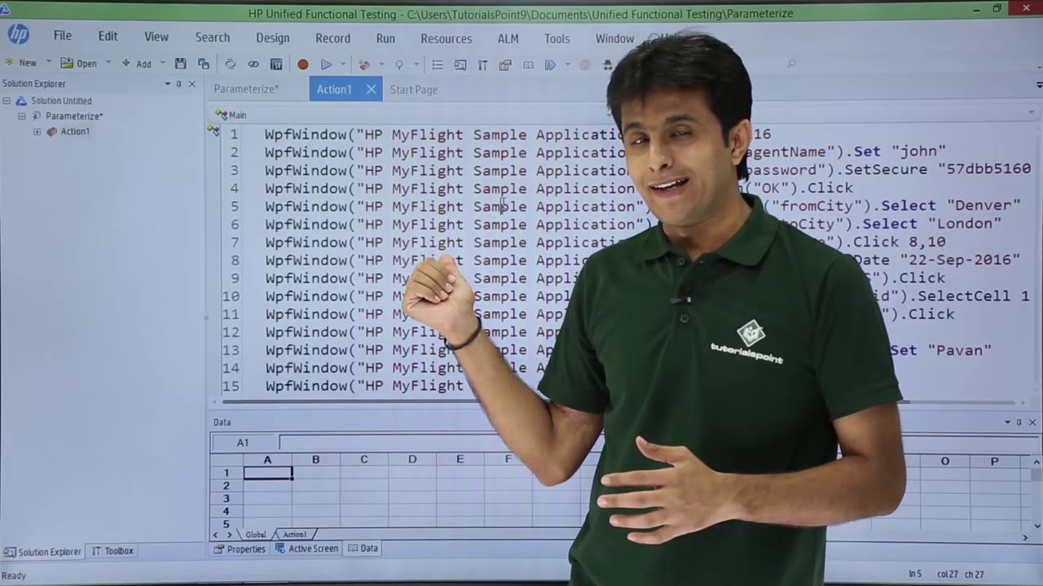Open the ALM menu

(x=508, y=37)
